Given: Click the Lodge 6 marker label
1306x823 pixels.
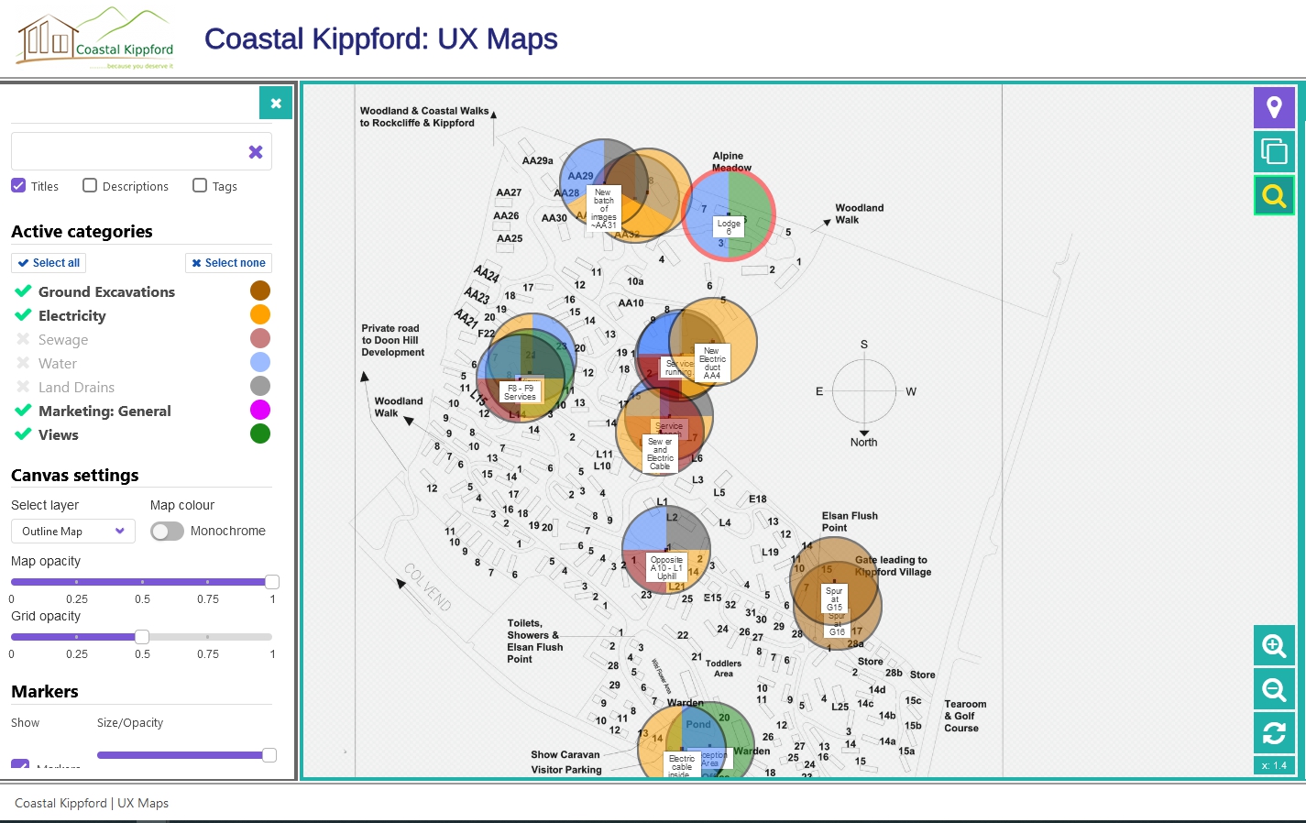Looking at the screenshot, I should 729,227.
